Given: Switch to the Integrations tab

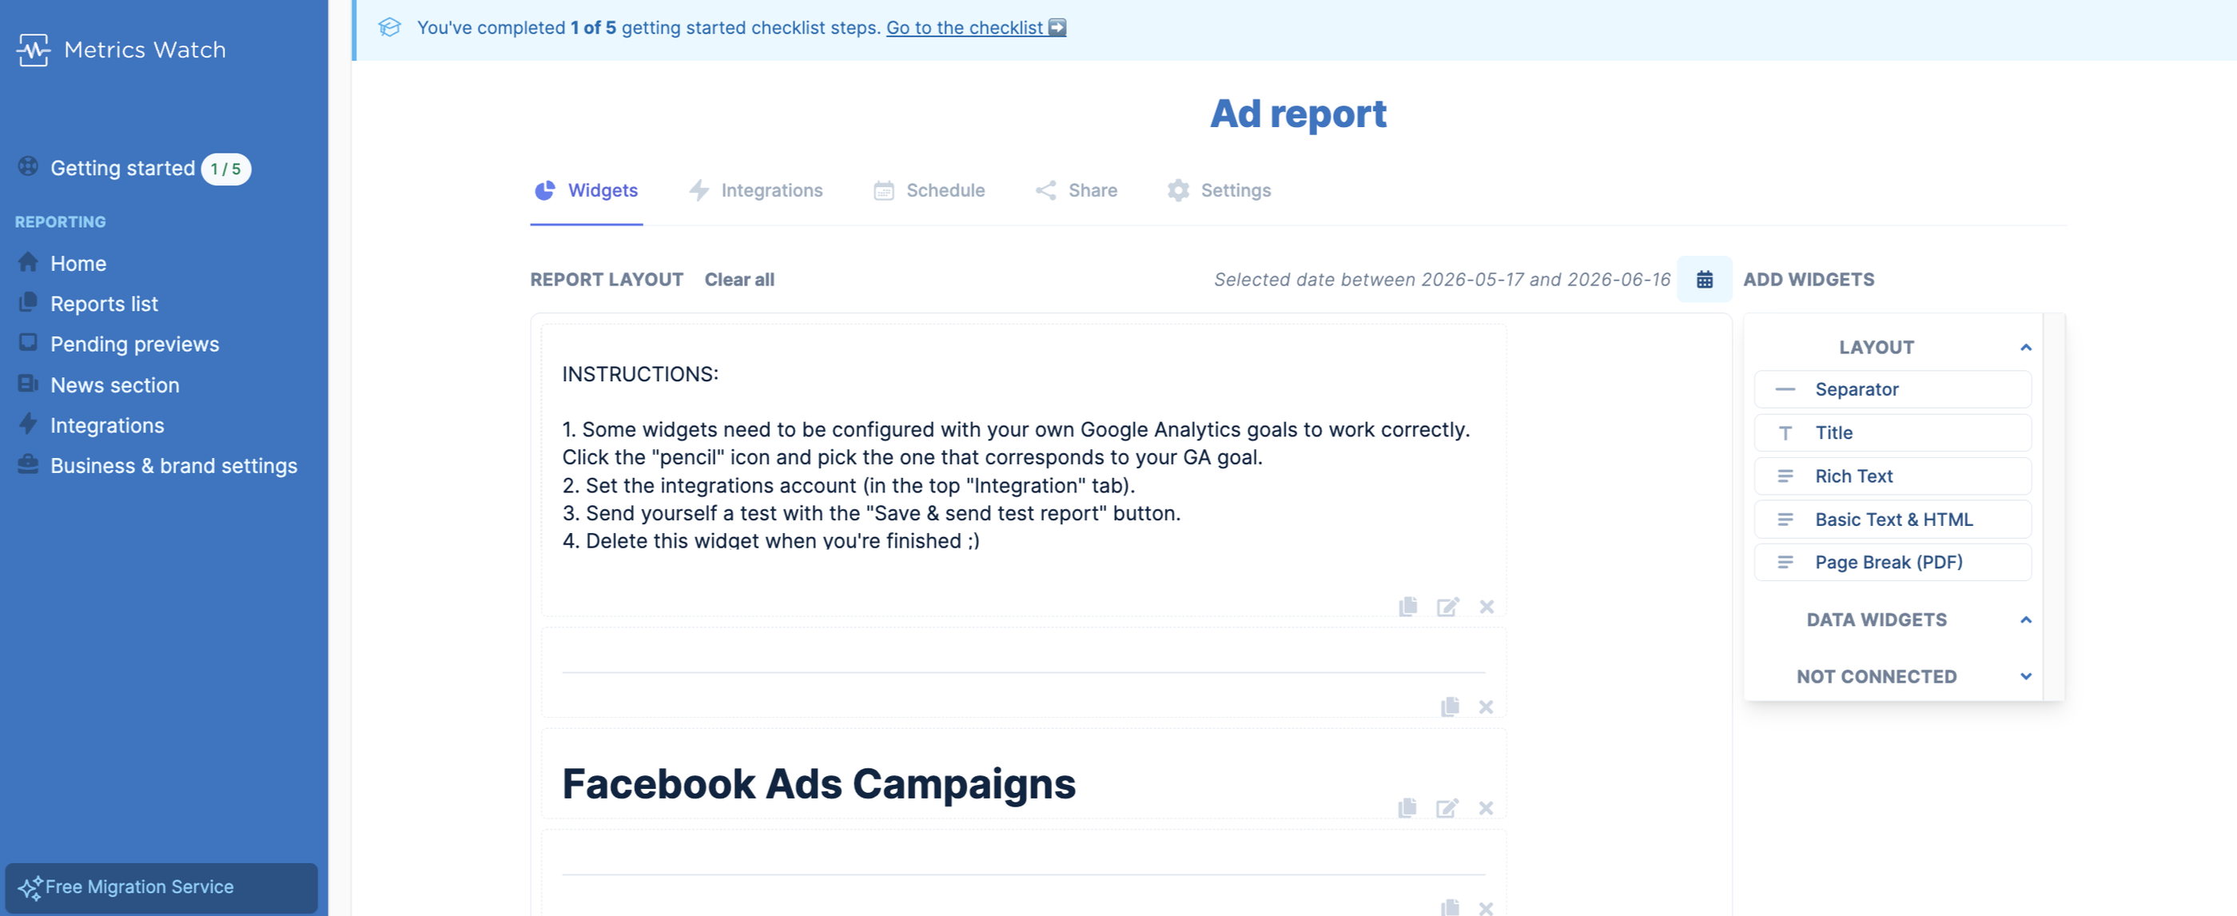Looking at the screenshot, I should [755, 190].
